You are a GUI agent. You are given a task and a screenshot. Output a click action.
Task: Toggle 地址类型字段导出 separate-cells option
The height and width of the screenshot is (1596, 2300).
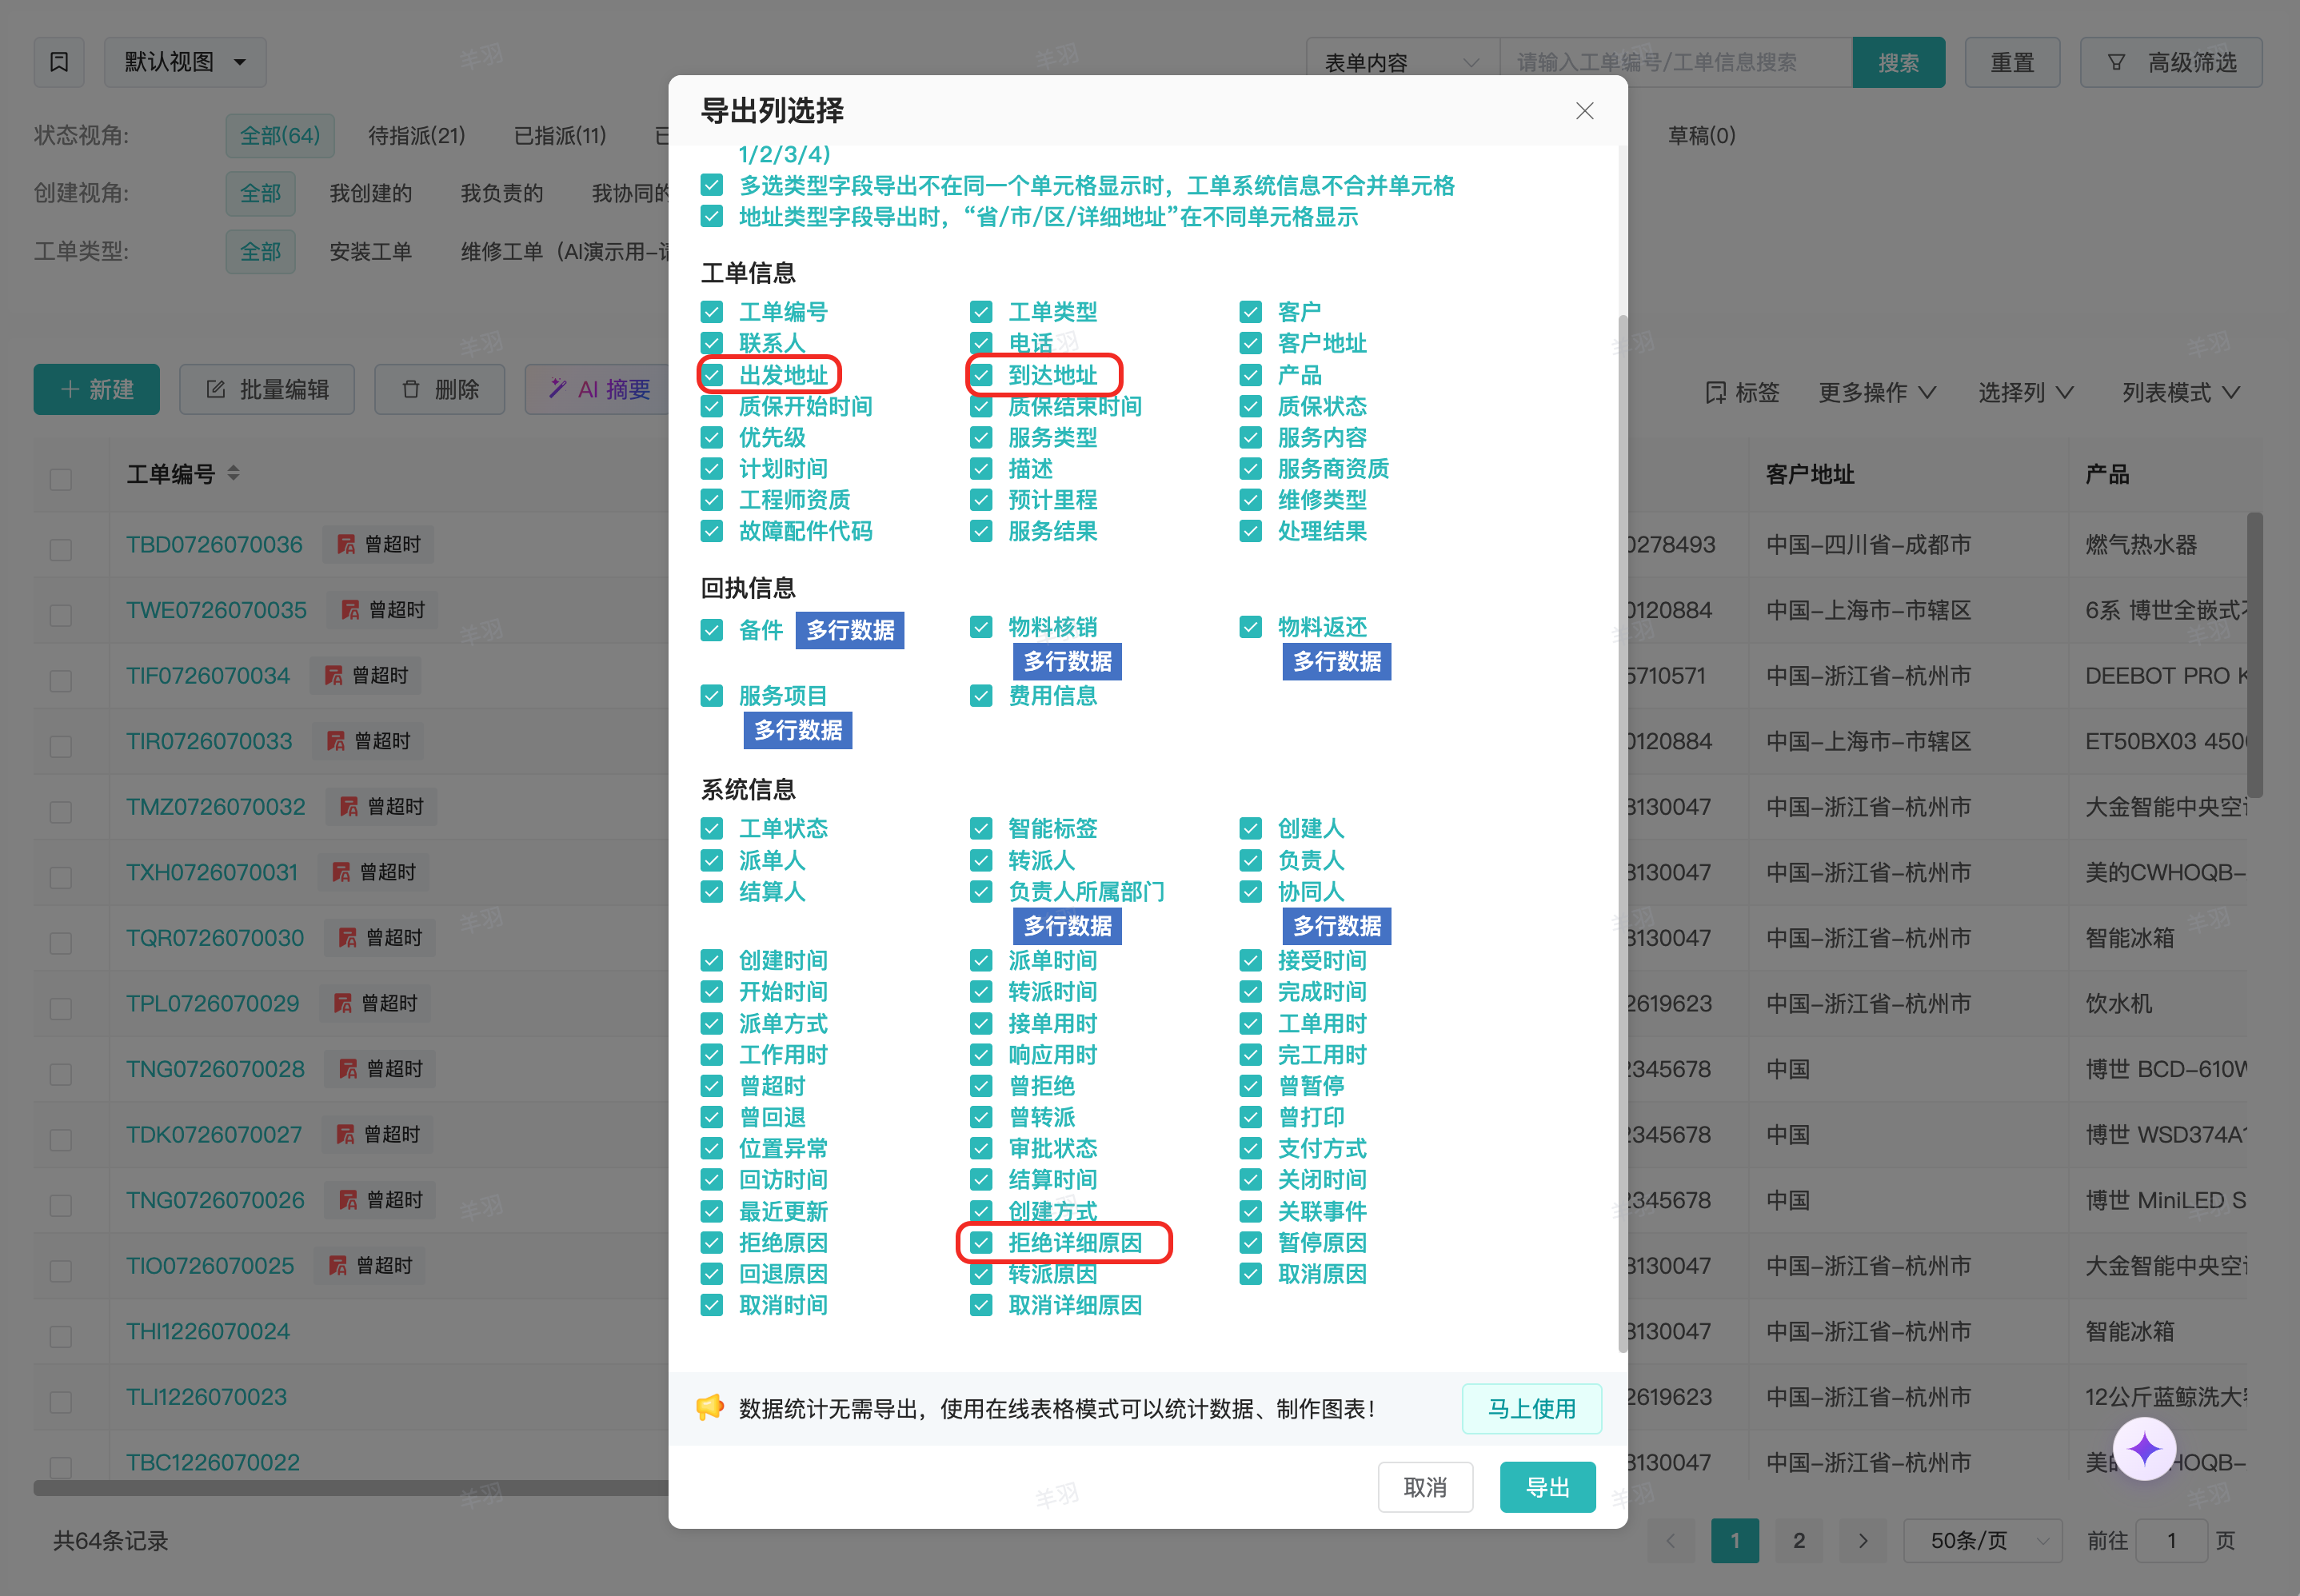point(712,217)
